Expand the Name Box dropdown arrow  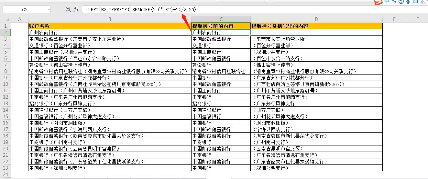pyautogui.click(x=49, y=10)
